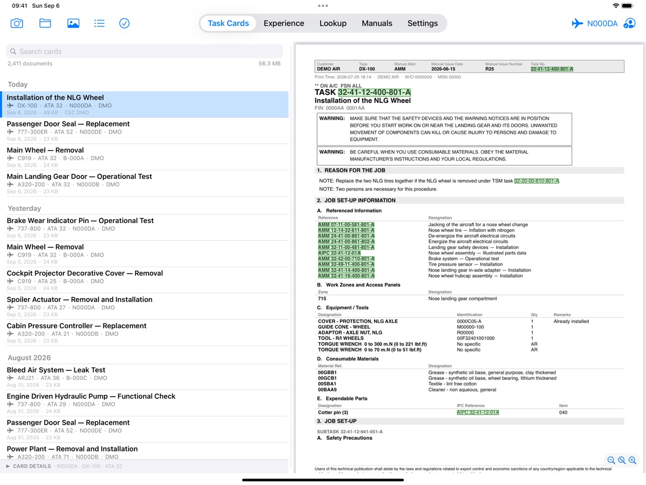646x485 pixels.
Task: Open Main Wheel Removal card under Yesterday
Action: (144, 254)
